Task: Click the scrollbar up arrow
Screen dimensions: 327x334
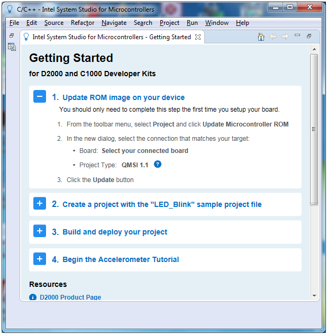Action: coord(314,49)
